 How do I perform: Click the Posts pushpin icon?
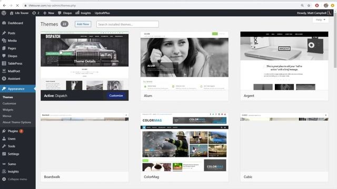click(4, 33)
